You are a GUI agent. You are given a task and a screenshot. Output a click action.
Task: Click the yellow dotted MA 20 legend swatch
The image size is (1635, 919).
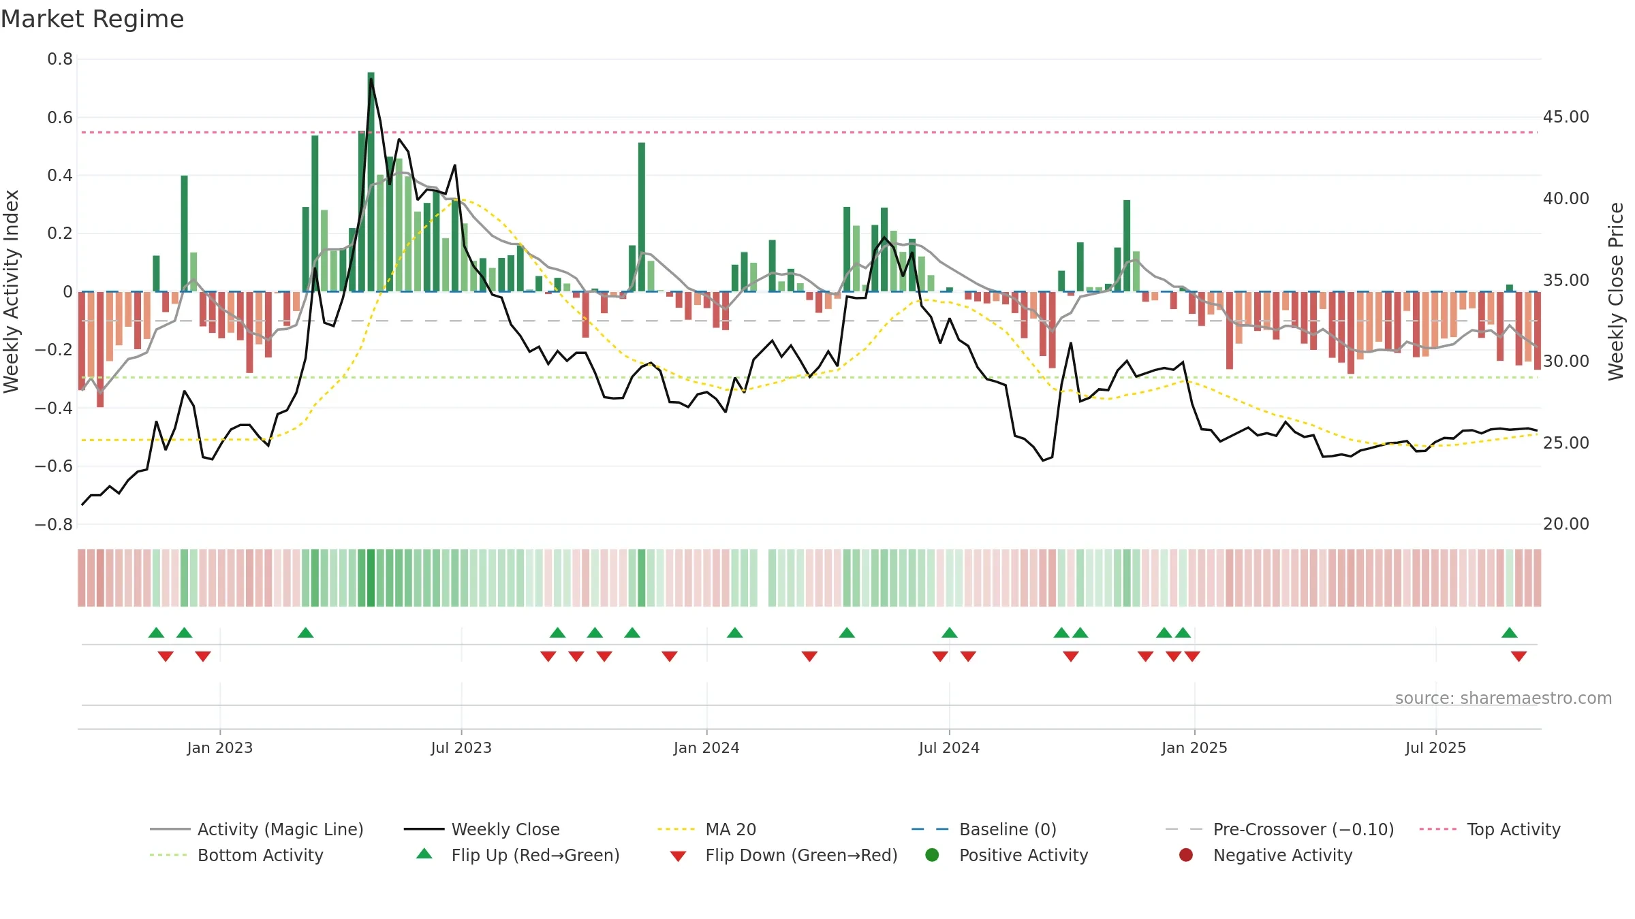click(676, 829)
